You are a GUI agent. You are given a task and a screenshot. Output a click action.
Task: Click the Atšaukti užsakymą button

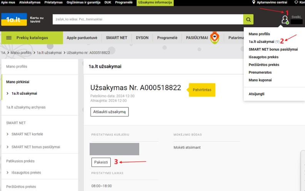(110, 112)
